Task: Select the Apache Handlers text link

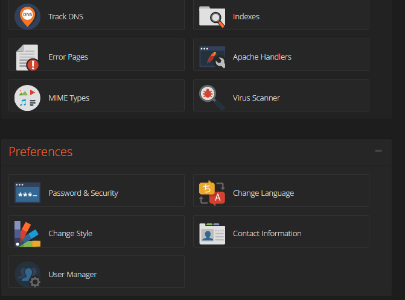Action: (262, 57)
